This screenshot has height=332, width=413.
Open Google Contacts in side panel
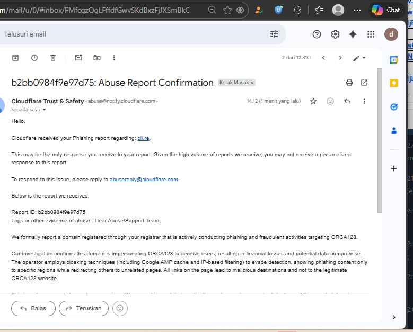point(394,130)
